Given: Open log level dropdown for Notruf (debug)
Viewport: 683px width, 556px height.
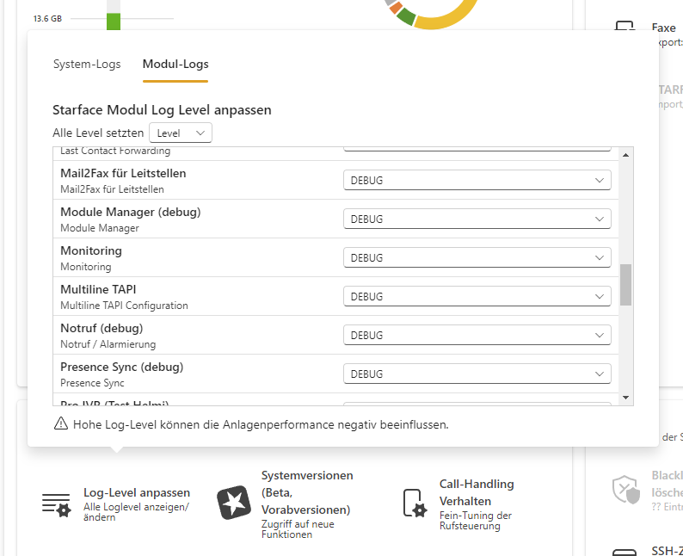Looking at the screenshot, I should 477,335.
